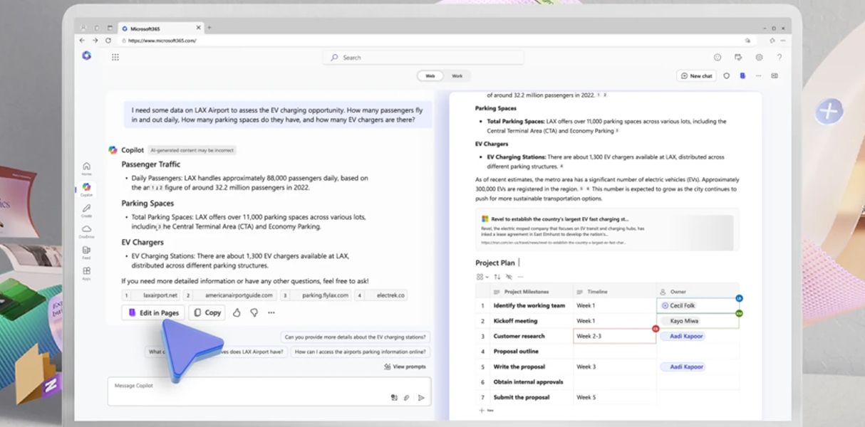Open the Revel EV fast charging article card
The height and width of the screenshot is (427, 865).
607,230
